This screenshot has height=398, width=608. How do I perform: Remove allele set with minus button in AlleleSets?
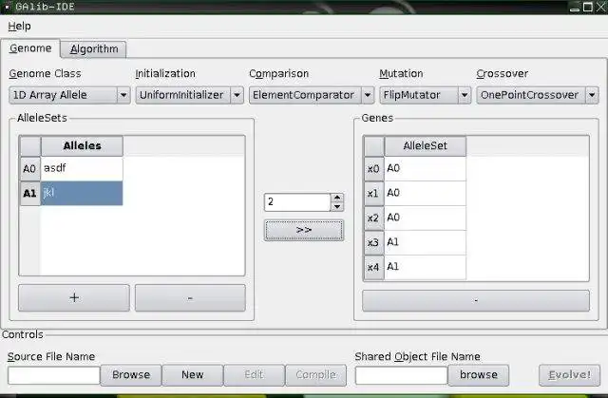(190, 297)
